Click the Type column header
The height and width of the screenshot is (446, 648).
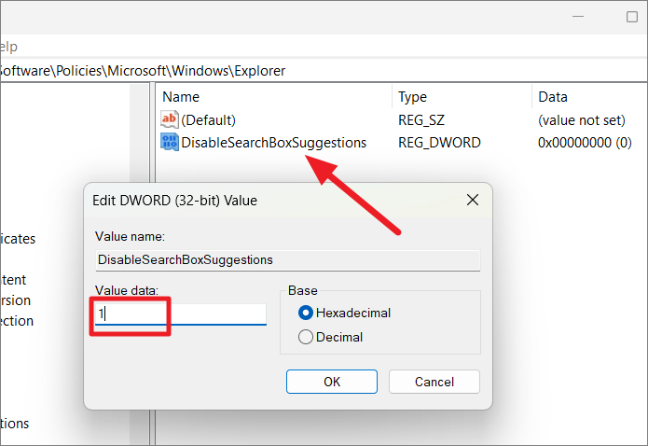click(x=412, y=97)
